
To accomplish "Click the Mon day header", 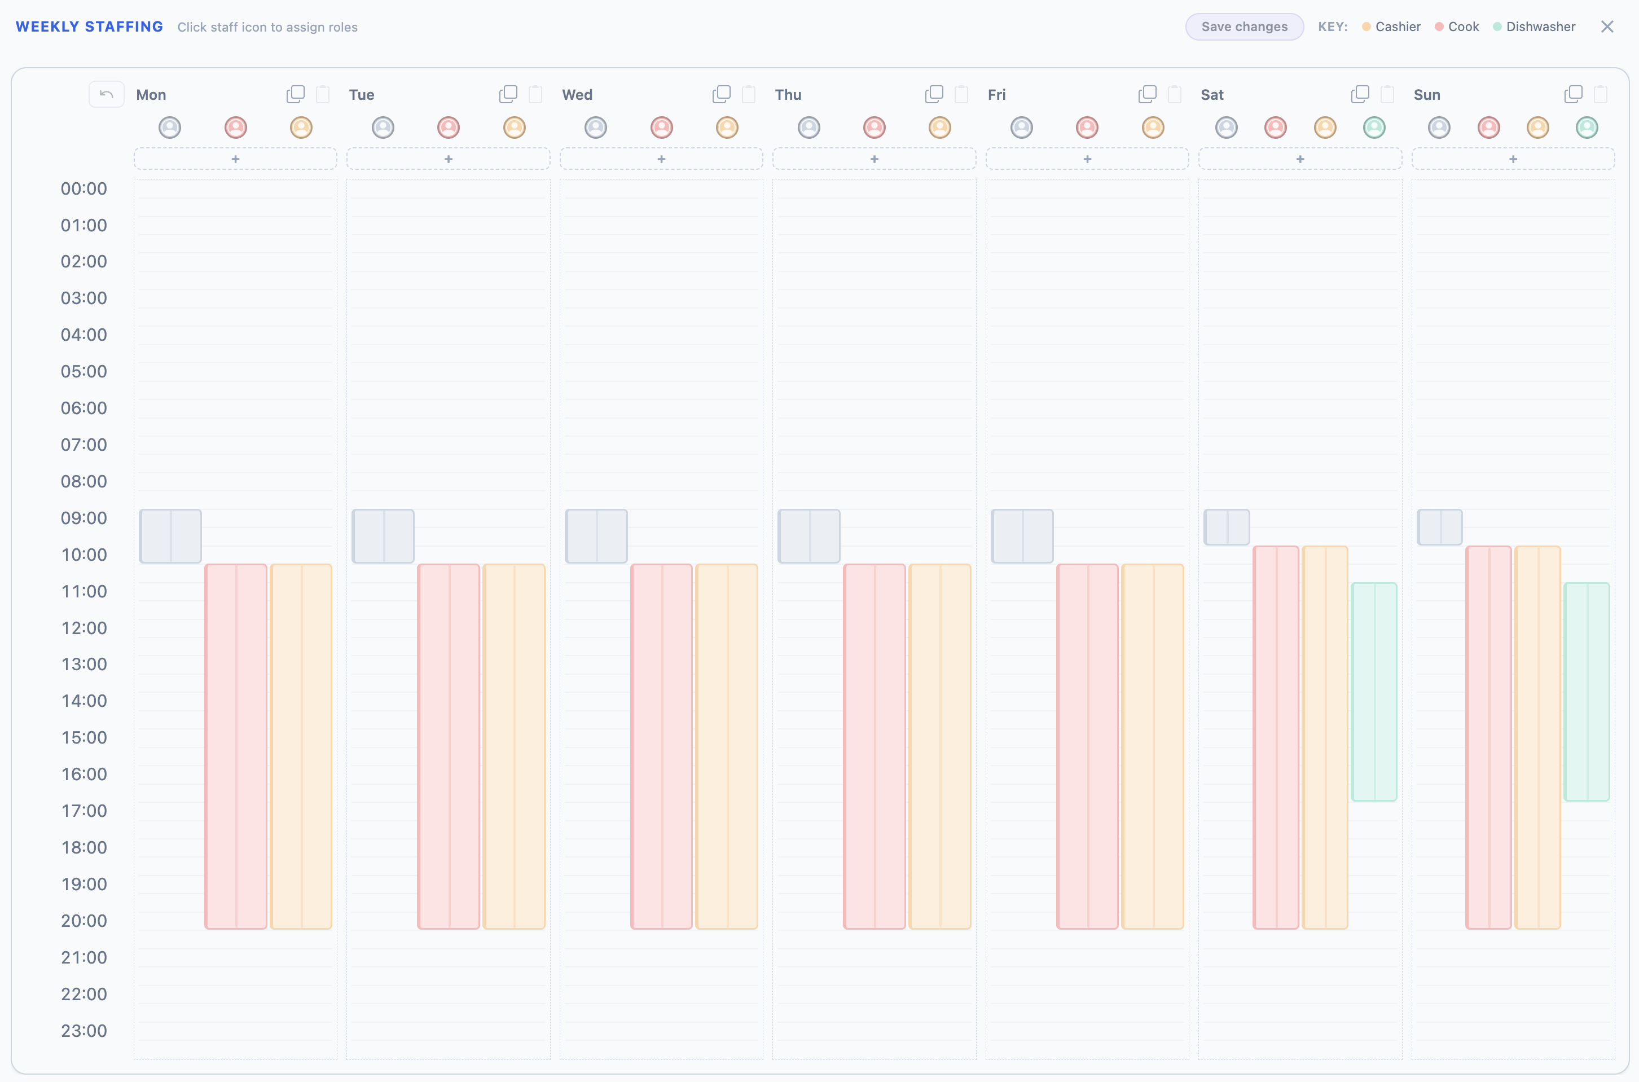I will (x=151, y=95).
